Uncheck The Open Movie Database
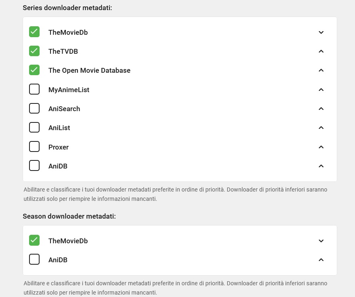 point(34,70)
